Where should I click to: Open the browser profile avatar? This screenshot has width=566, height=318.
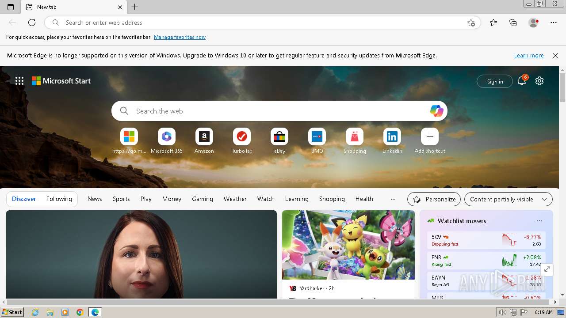click(533, 23)
